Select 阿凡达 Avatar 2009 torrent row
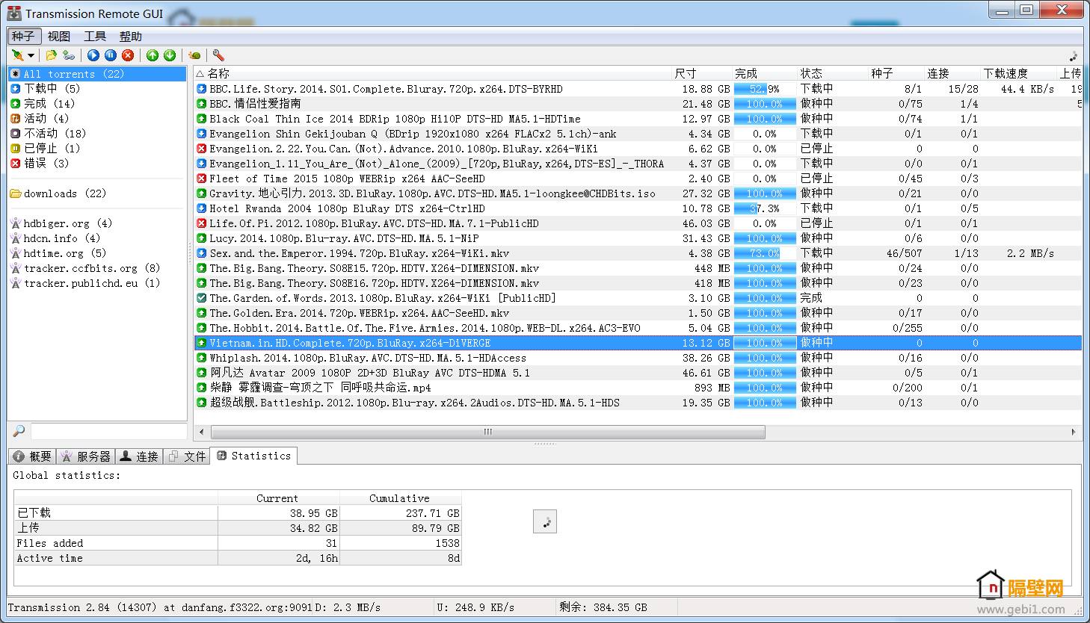This screenshot has width=1090, height=623. point(638,373)
